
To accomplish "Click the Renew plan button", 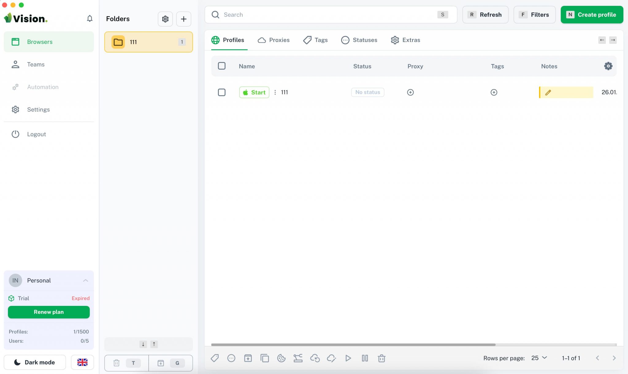I will click(x=49, y=312).
